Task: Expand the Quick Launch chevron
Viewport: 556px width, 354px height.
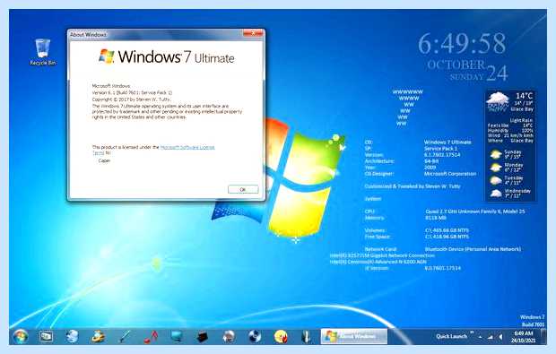Action: click(x=472, y=332)
